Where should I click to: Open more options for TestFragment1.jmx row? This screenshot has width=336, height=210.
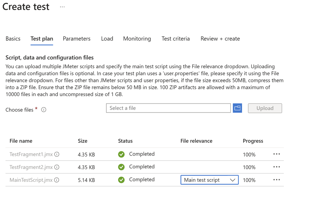[x=276, y=154]
